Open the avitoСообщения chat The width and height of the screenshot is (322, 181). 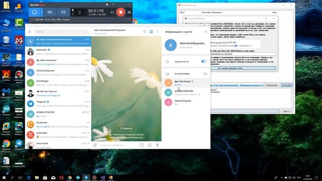(x=58, y=72)
